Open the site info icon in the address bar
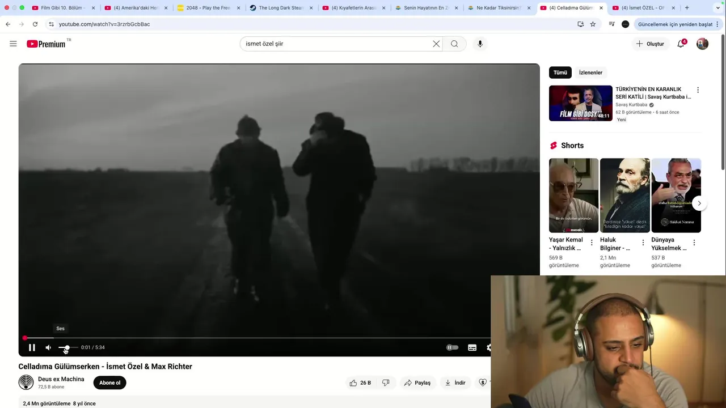726x408 pixels. click(x=51, y=24)
